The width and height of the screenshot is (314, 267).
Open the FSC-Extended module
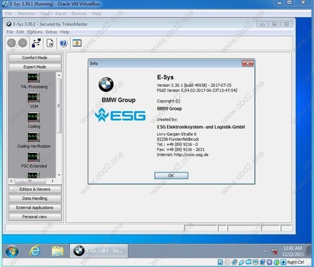pyautogui.click(x=34, y=160)
